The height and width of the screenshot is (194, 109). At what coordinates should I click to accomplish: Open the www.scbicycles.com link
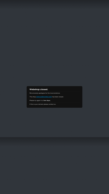coord(44,97)
